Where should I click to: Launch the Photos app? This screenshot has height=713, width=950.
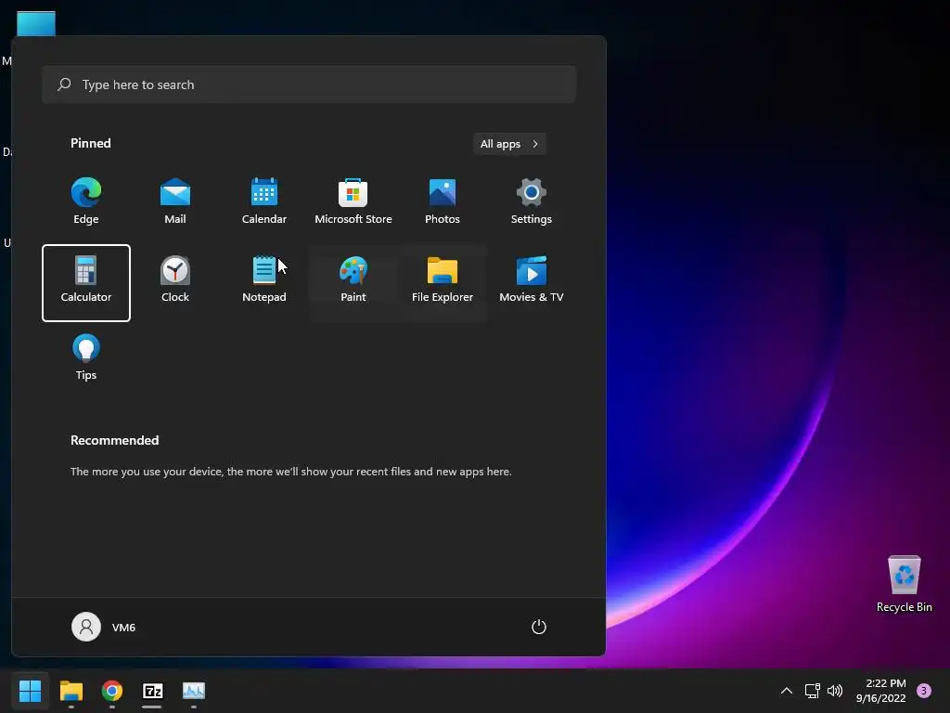[x=443, y=202]
